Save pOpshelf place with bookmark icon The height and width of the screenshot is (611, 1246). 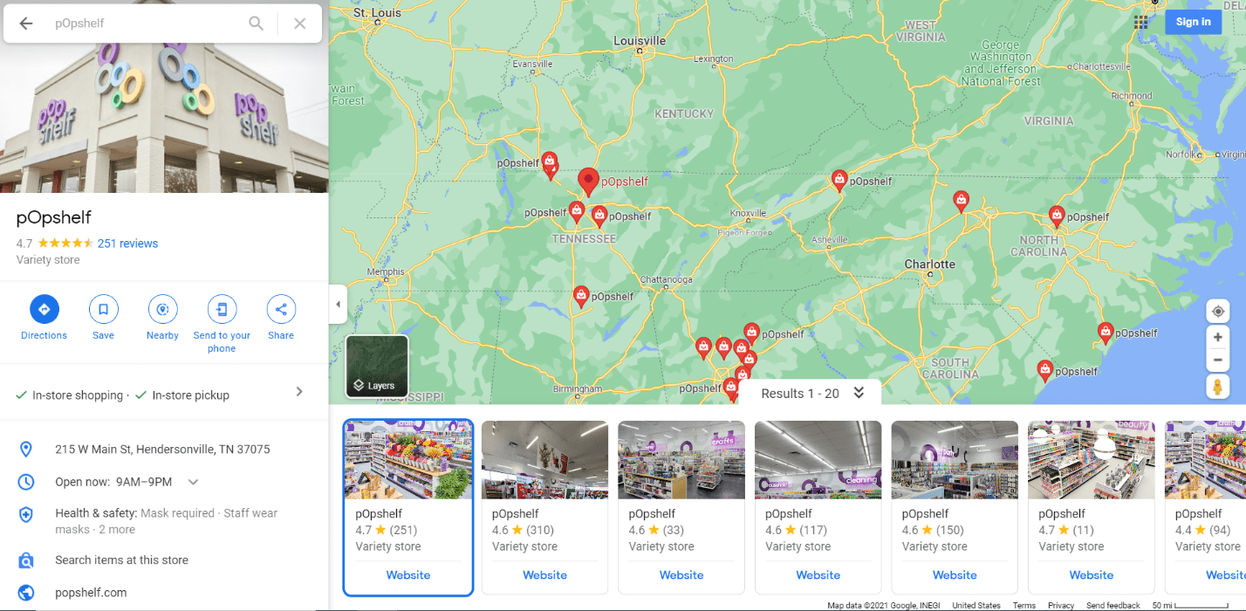point(103,309)
